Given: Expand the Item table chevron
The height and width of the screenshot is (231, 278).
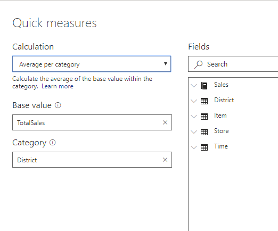Looking at the screenshot, I should (x=194, y=117).
